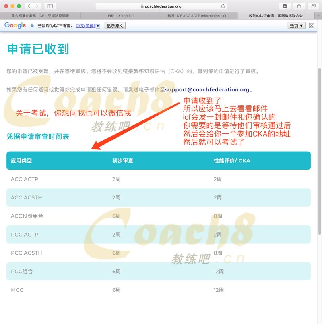
Task: Expand the 选项 options menu
Action: pyautogui.click(x=296, y=25)
